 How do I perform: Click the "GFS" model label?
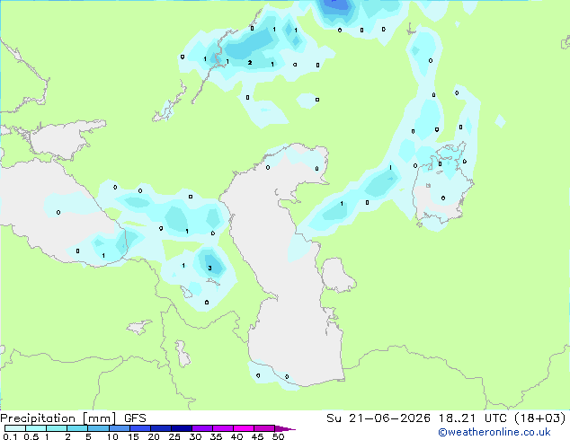135,418
